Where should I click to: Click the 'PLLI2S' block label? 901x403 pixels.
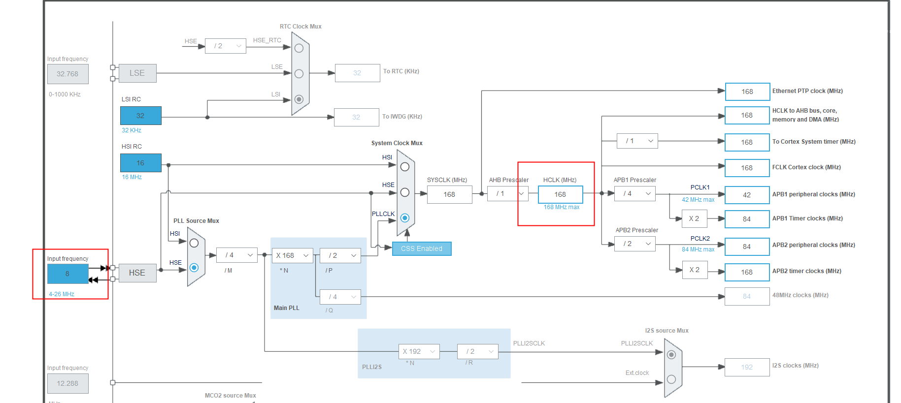tap(372, 367)
